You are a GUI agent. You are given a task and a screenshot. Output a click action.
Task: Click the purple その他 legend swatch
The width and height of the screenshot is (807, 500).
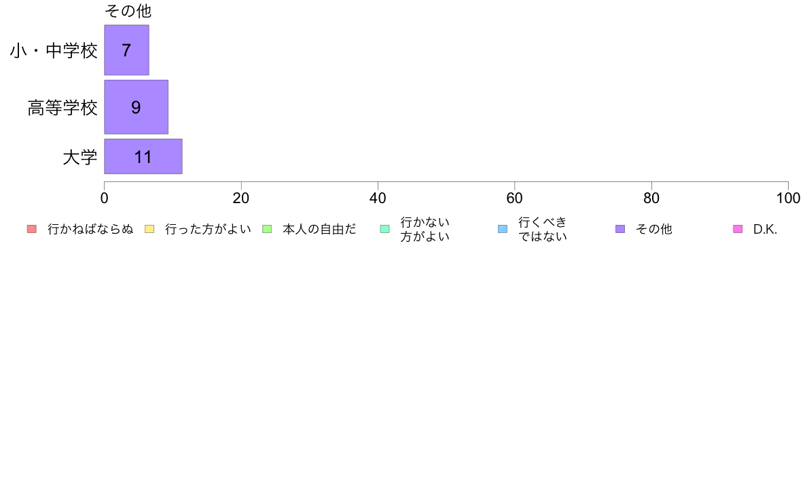(x=620, y=229)
